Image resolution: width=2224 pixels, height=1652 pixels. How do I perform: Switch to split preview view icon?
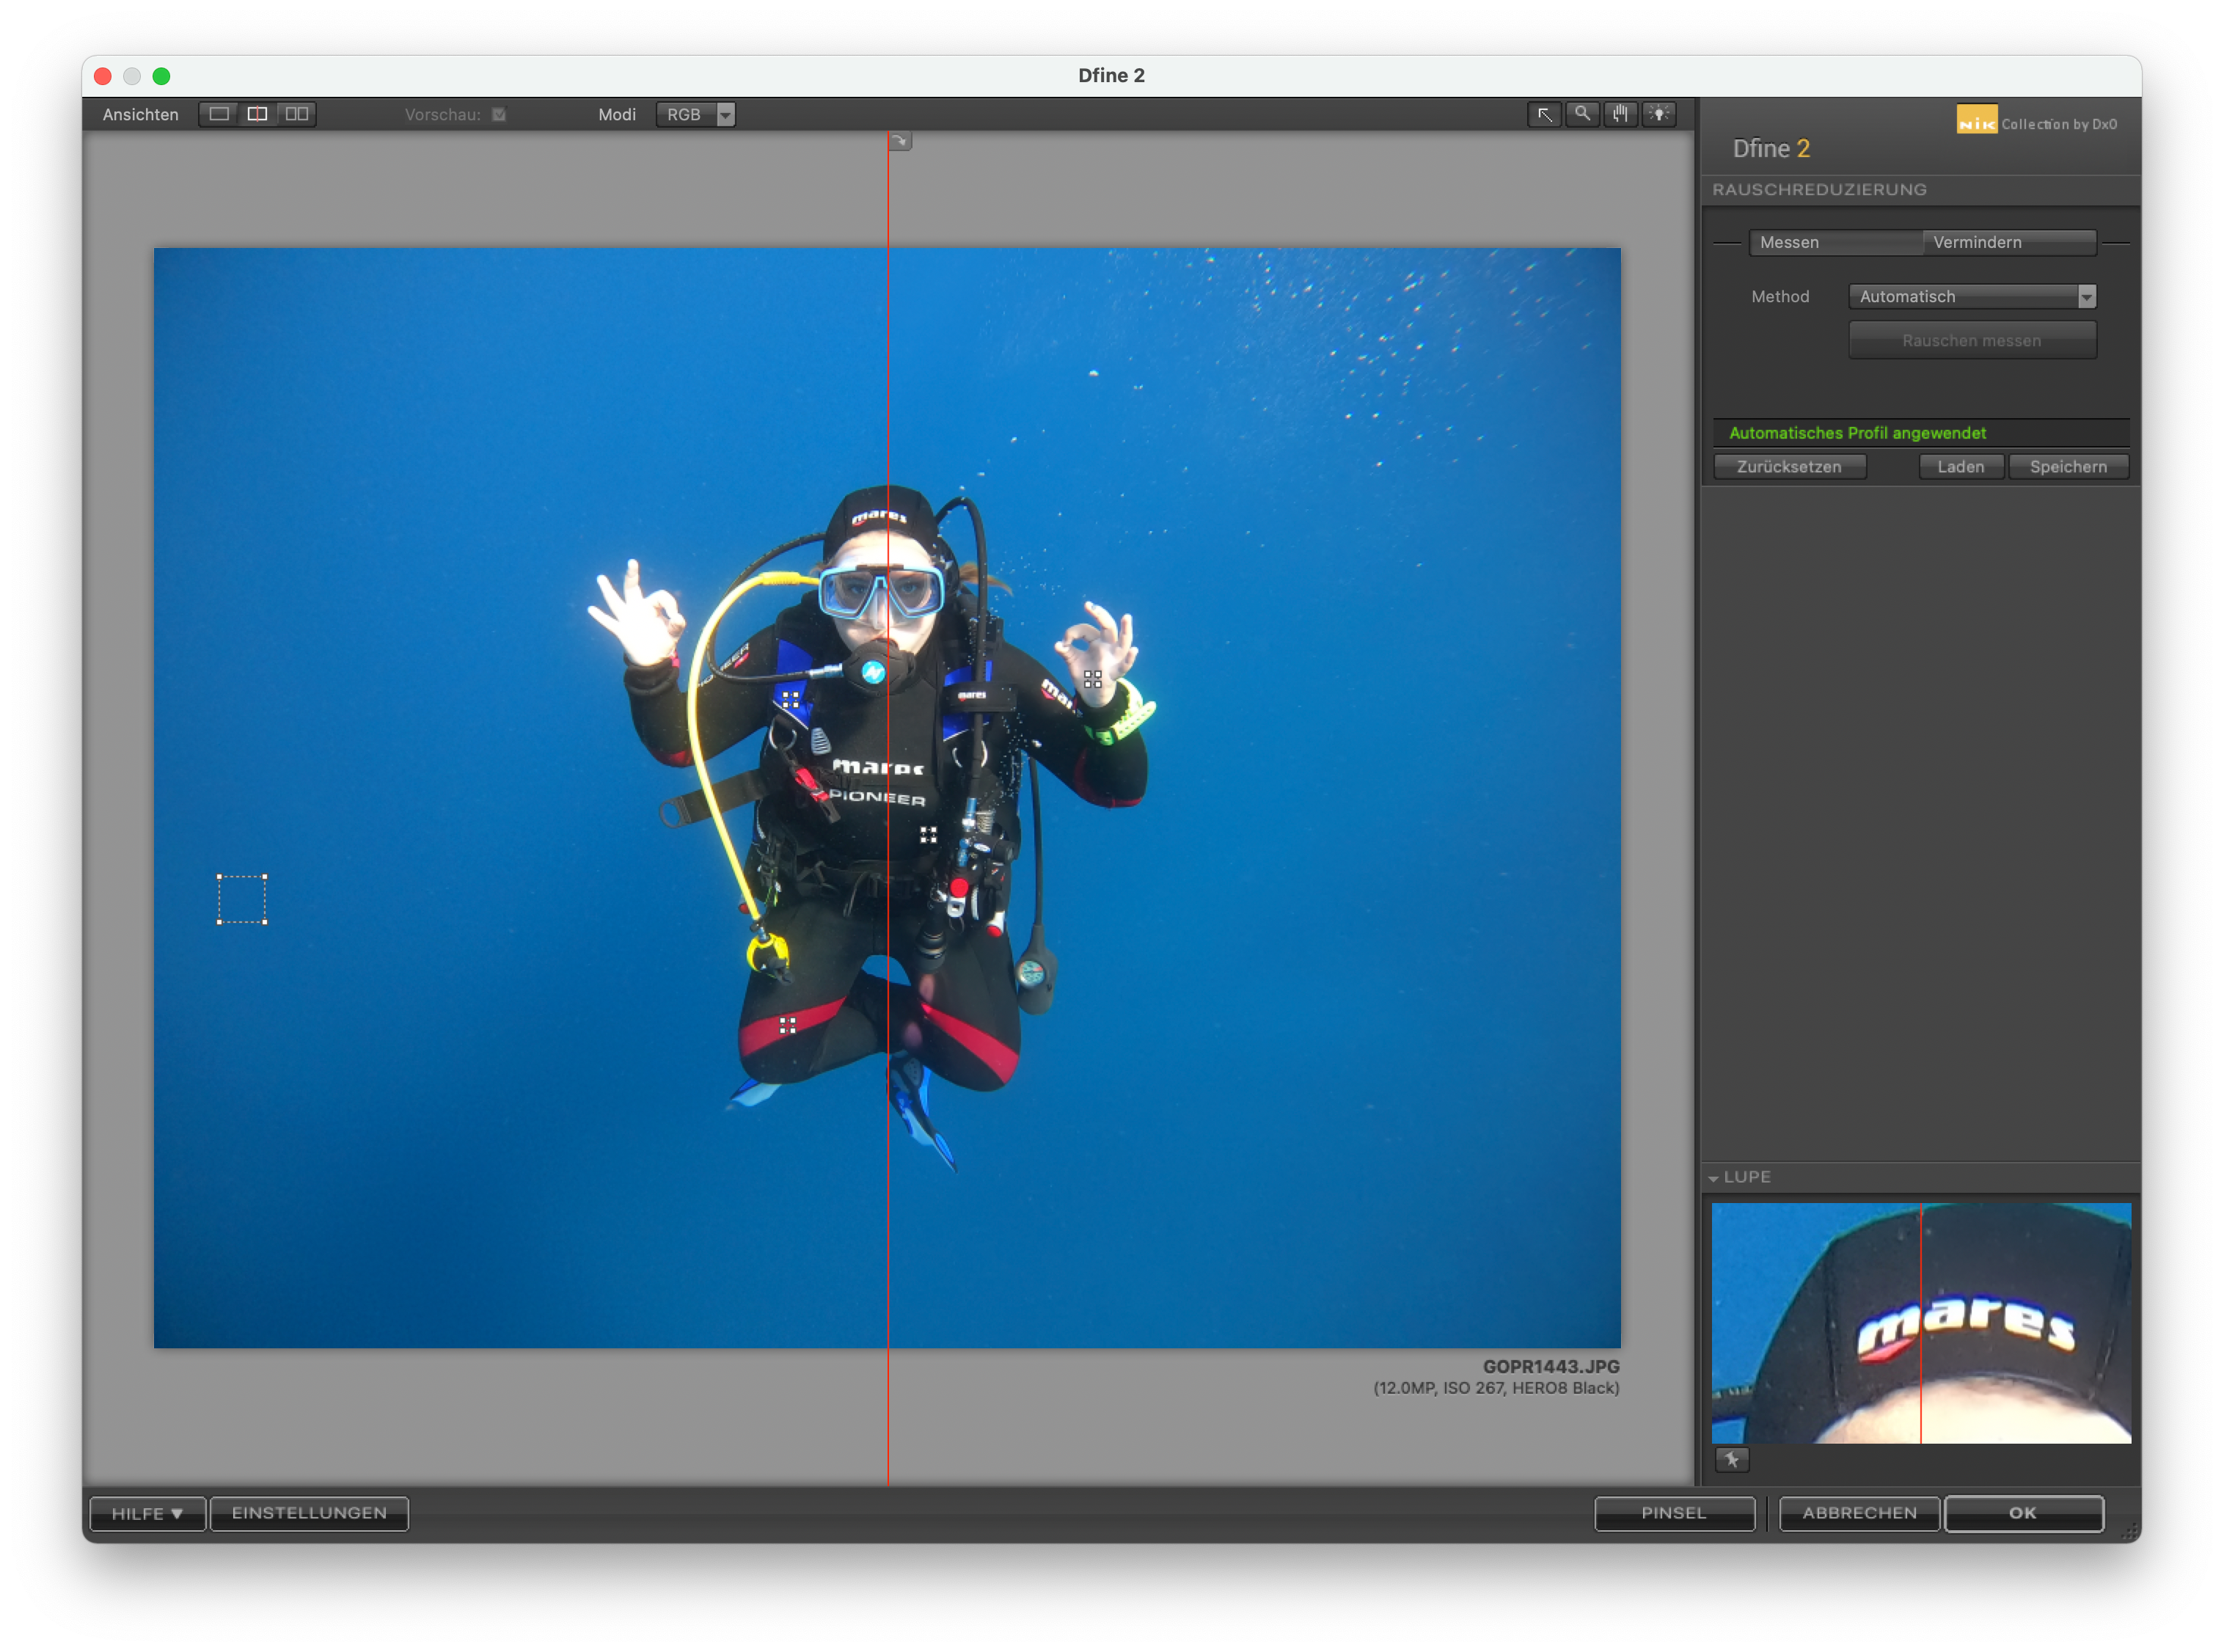point(257,114)
